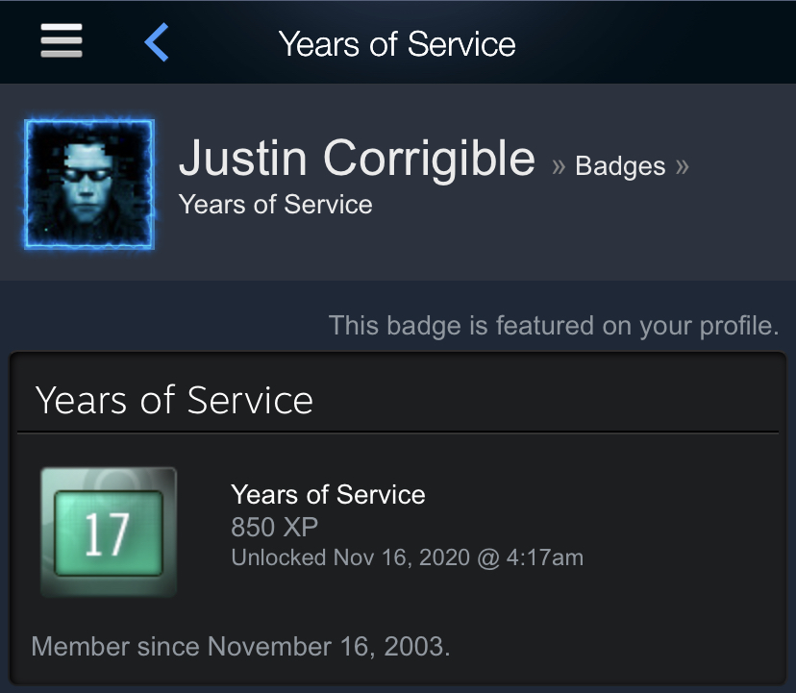Click the Years of Service breadcrumb subtitle
The image size is (796, 693).
point(276,205)
